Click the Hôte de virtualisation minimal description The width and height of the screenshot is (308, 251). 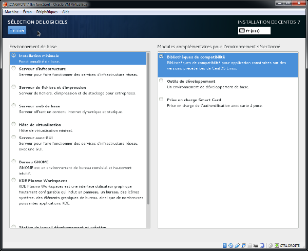(x=46, y=130)
